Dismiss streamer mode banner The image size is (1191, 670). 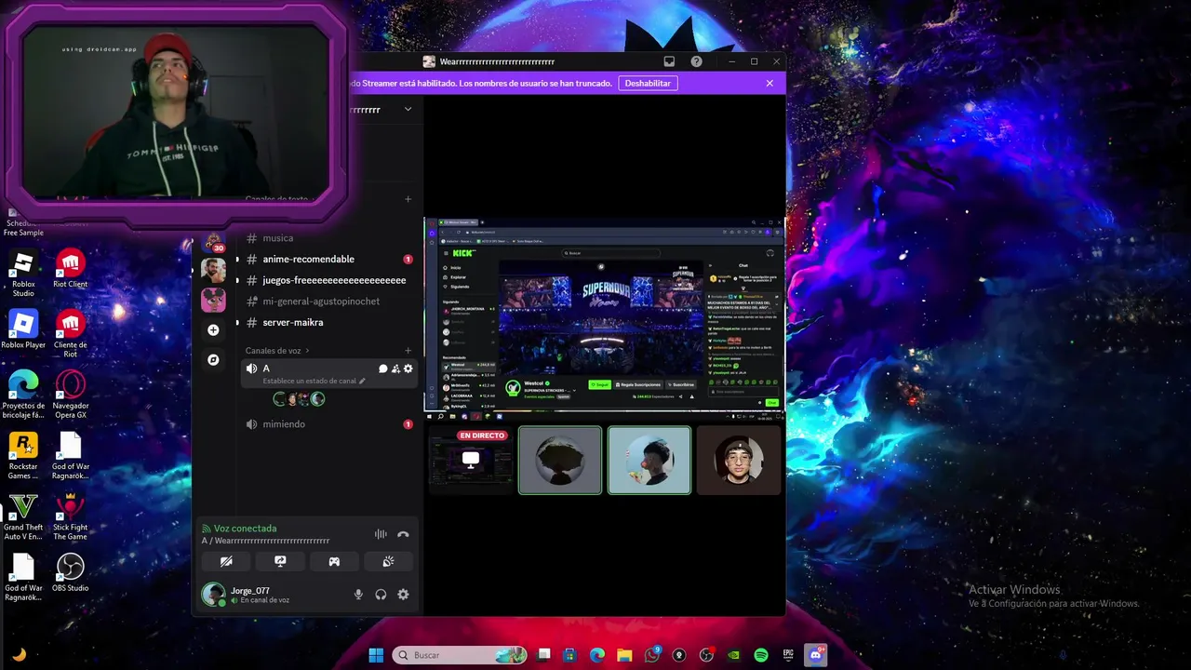(x=769, y=83)
